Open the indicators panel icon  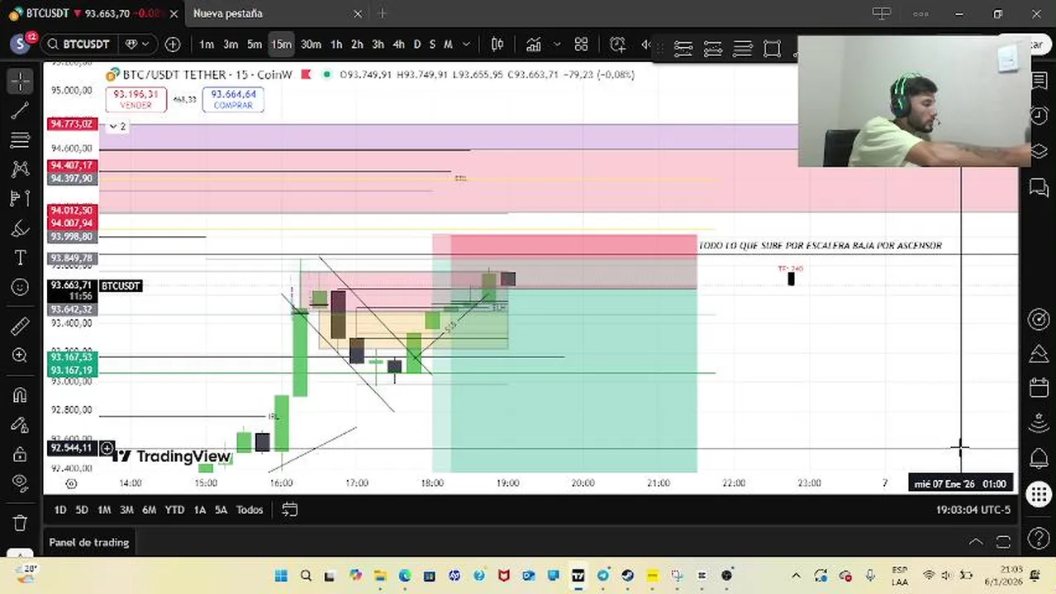click(534, 45)
